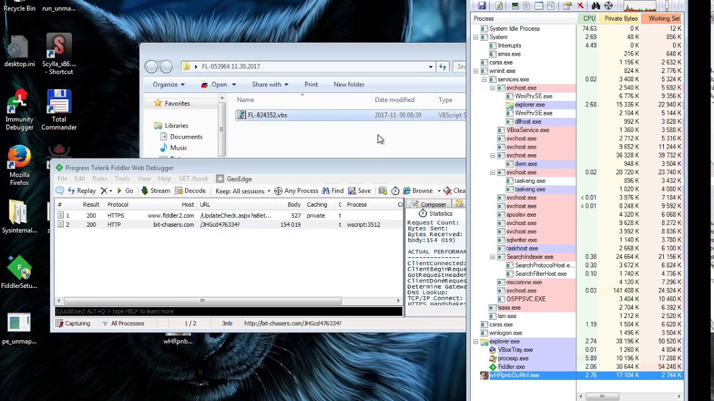Open the Edit menu in Fiddler

click(80, 179)
